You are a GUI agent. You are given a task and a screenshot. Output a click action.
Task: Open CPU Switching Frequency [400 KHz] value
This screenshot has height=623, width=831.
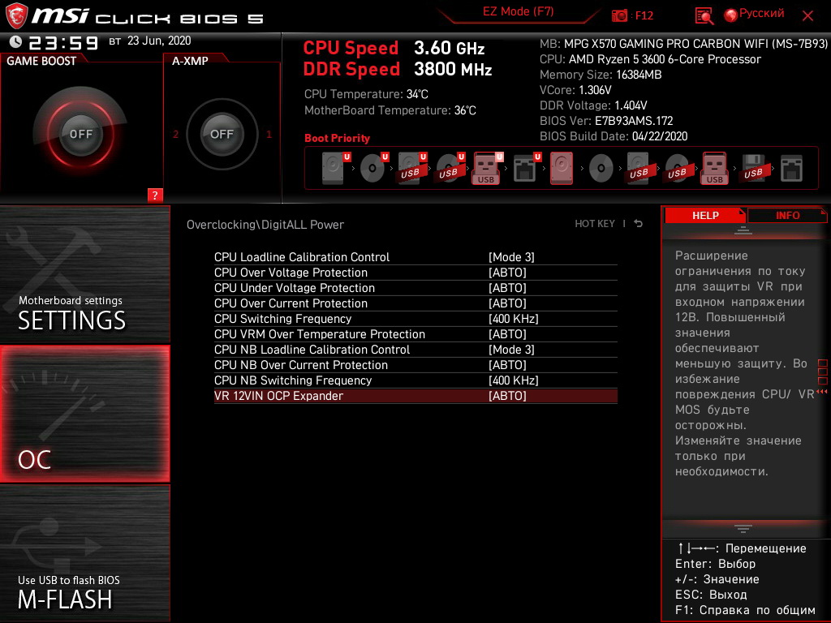[513, 318]
